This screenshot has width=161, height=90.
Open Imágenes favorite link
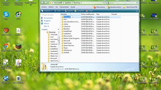pos(47,21)
